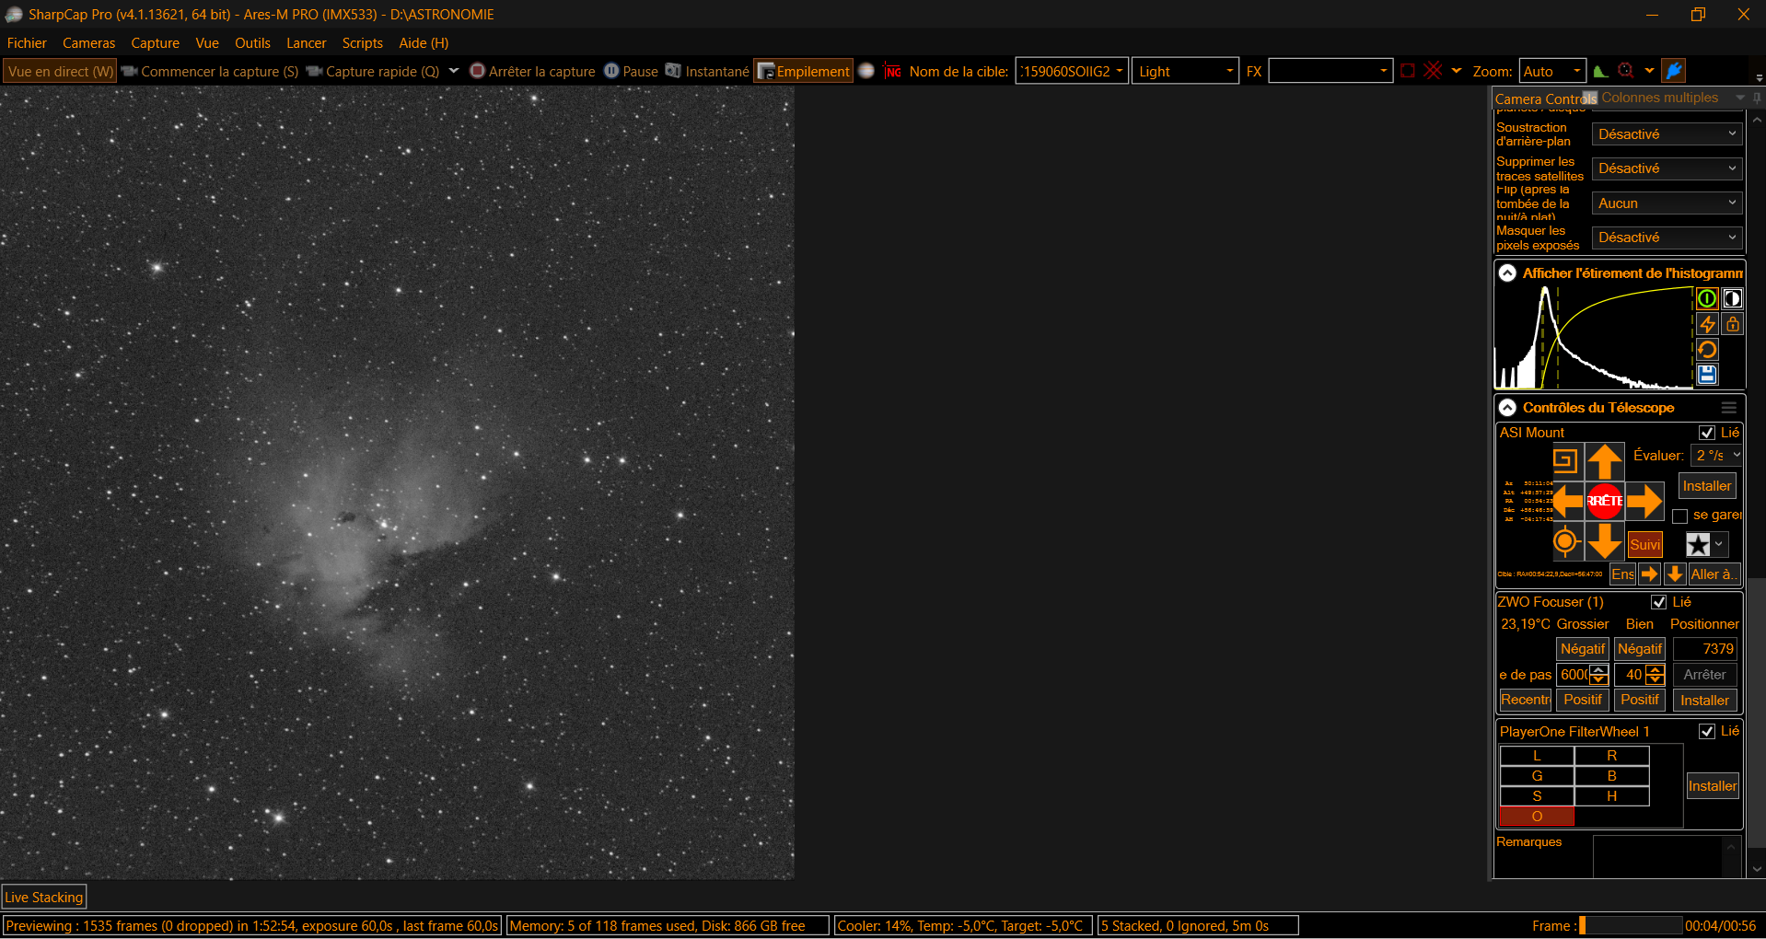
Task: Click the red reticule crosshair icon
Action: point(1433,71)
